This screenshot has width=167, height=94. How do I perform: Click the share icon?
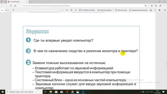point(160,6)
